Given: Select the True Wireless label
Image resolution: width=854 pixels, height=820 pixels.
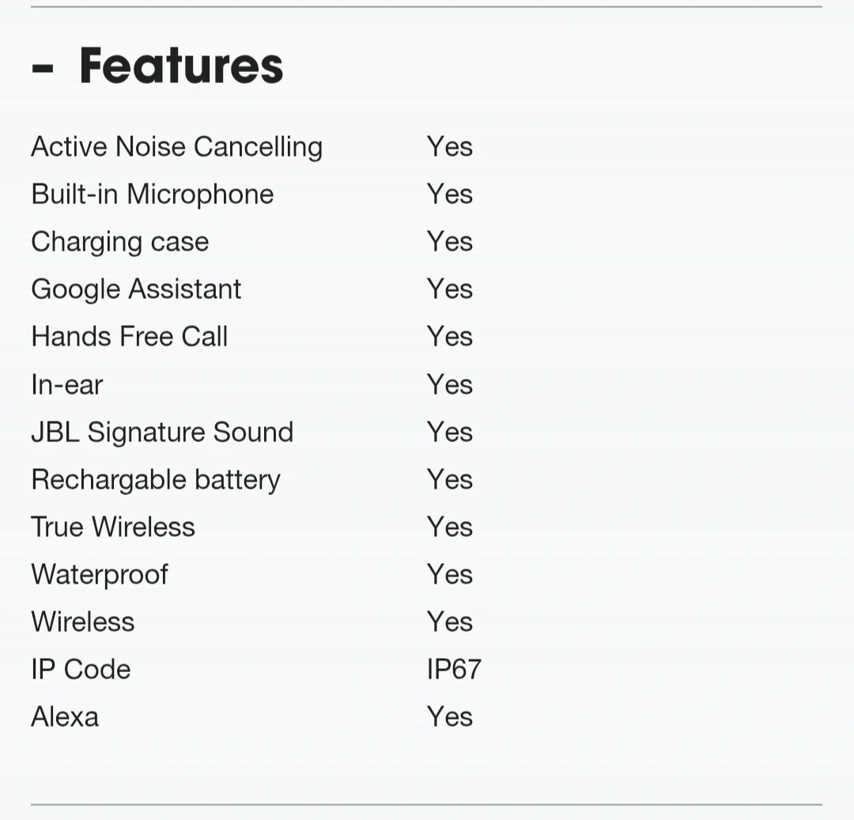Looking at the screenshot, I should pyautogui.click(x=113, y=527).
